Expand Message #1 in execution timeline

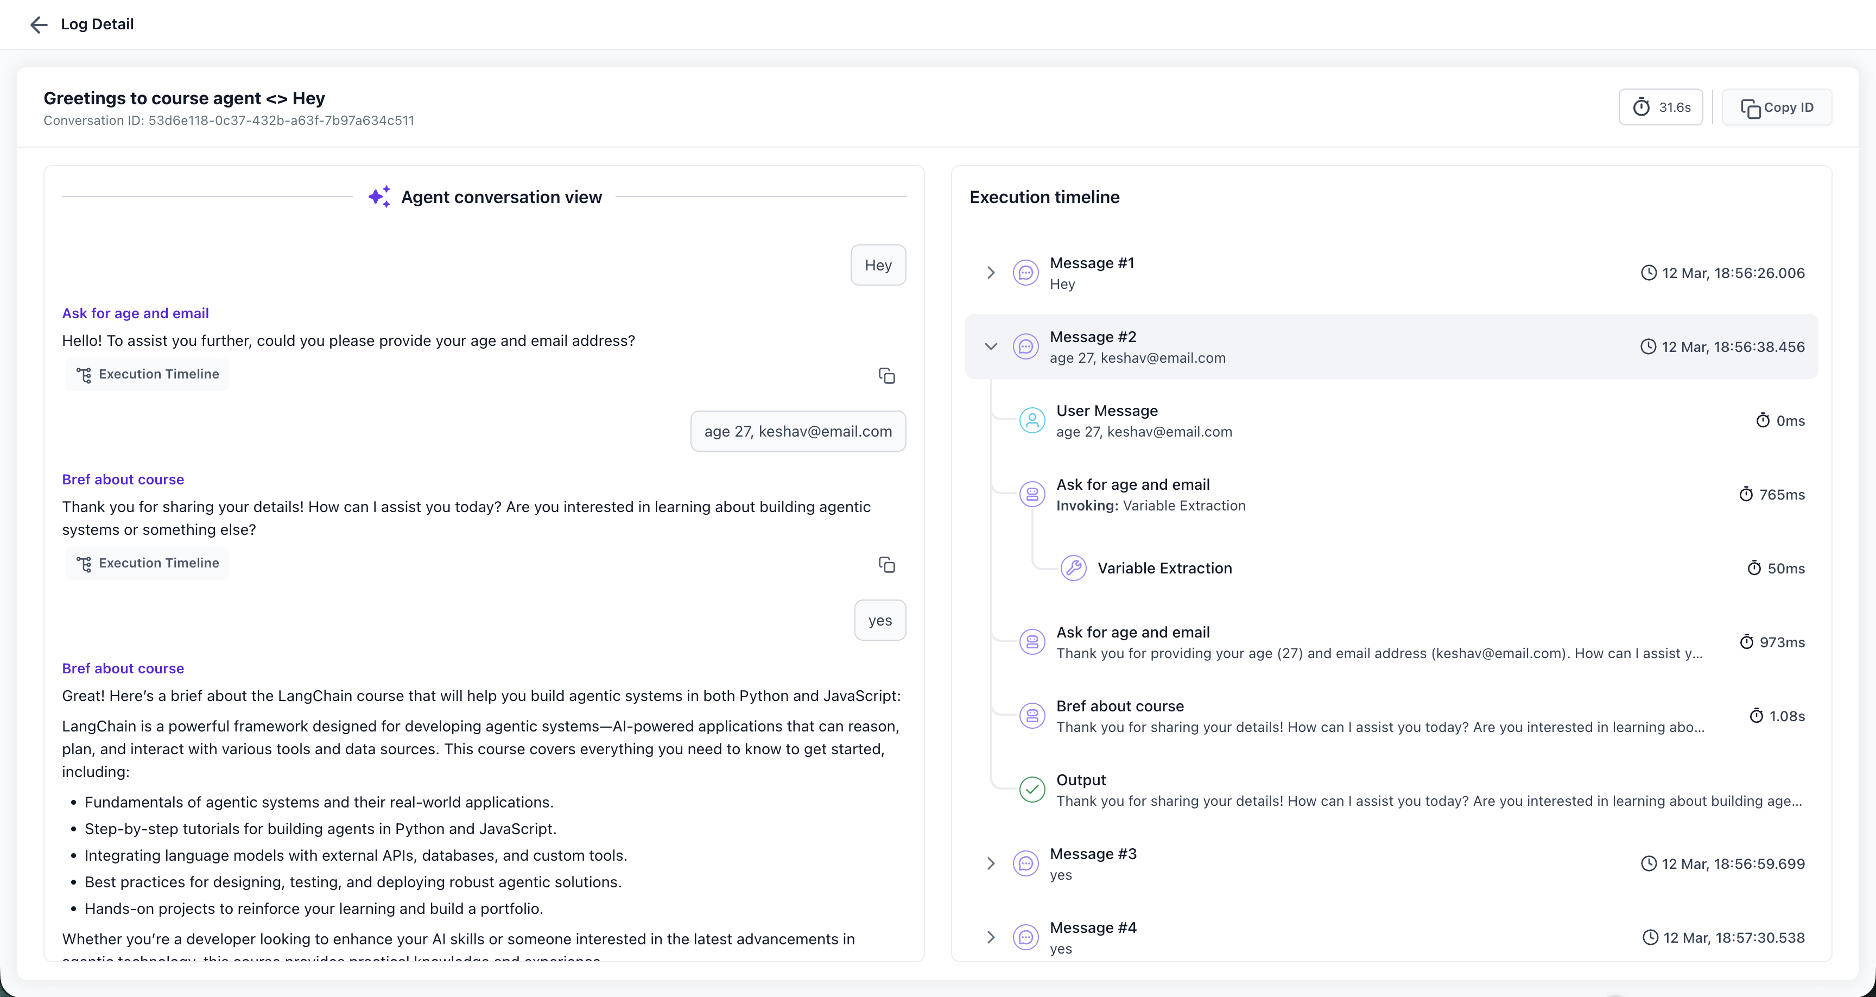click(991, 273)
